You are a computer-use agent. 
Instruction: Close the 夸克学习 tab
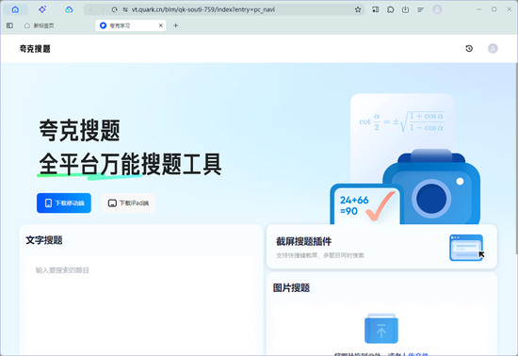(x=161, y=25)
